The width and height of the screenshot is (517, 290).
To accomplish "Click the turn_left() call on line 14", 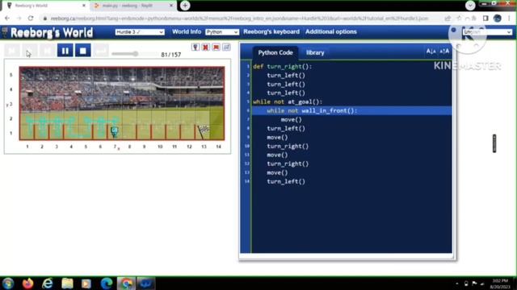I will click(x=286, y=181).
